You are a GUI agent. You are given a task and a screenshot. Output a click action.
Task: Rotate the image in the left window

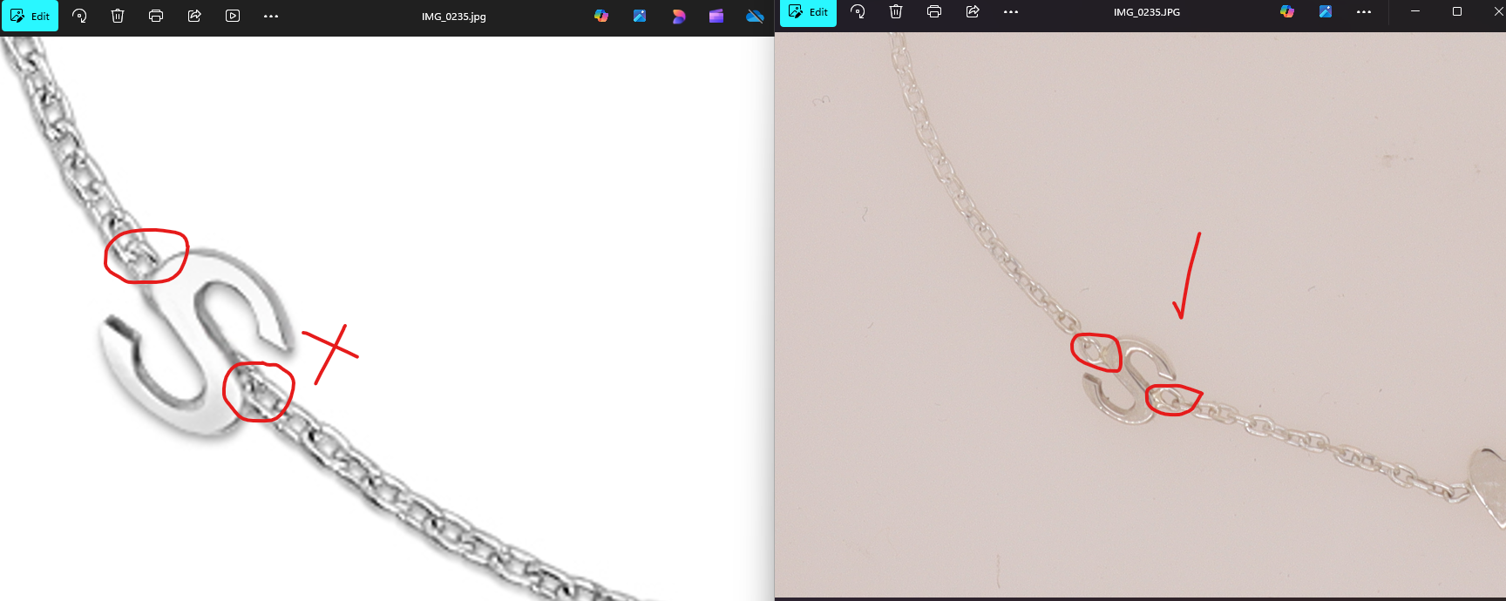pos(79,16)
